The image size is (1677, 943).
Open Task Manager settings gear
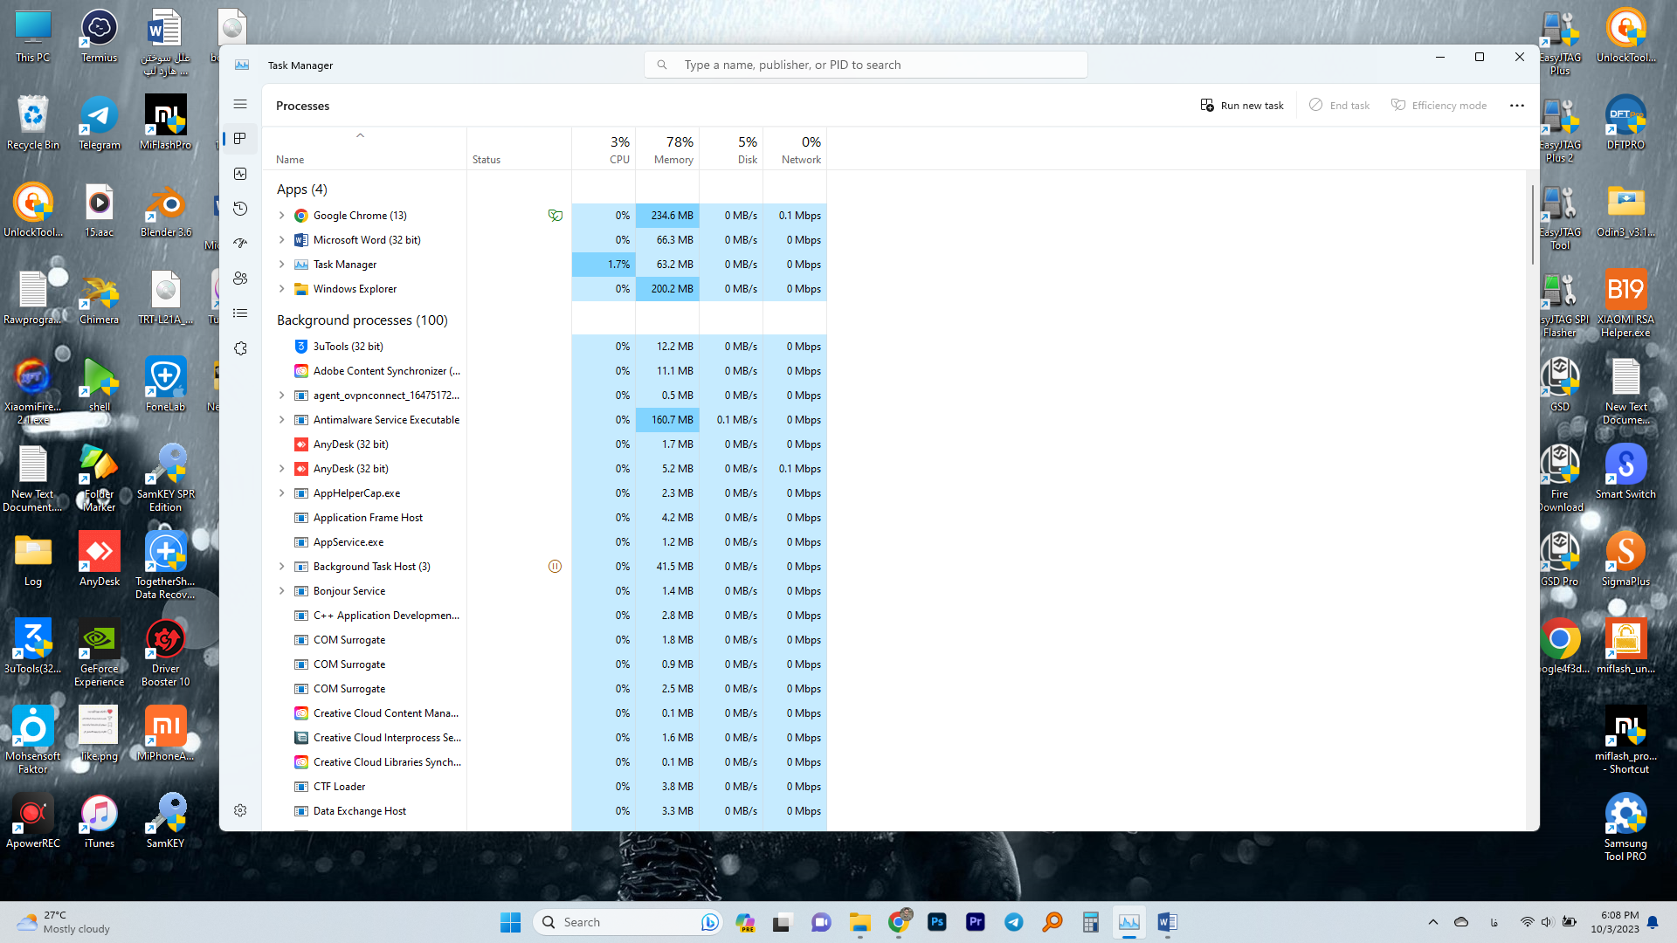pyautogui.click(x=240, y=810)
